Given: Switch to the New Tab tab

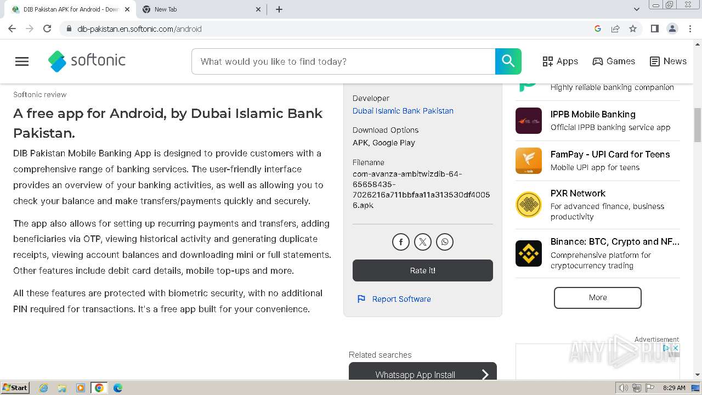Looking at the screenshot, I should [x=202, y=9].
